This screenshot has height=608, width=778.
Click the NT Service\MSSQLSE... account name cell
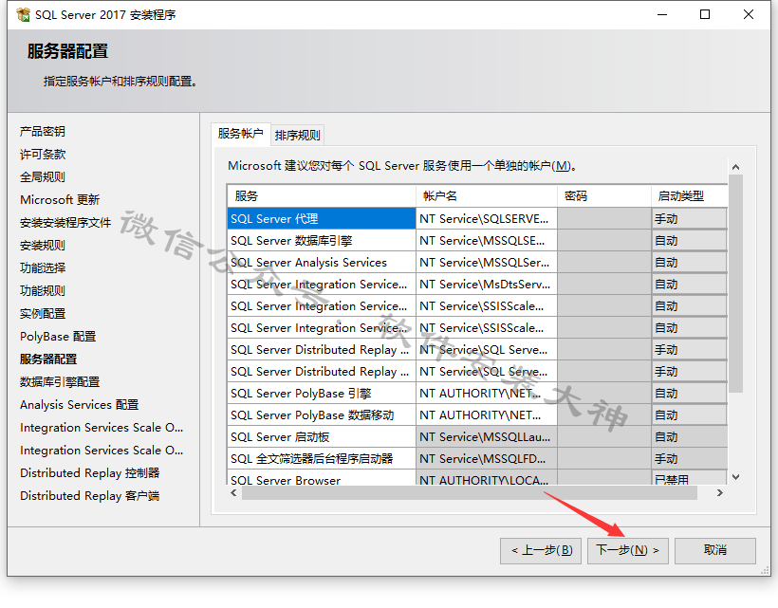click(x=486, y=241)
